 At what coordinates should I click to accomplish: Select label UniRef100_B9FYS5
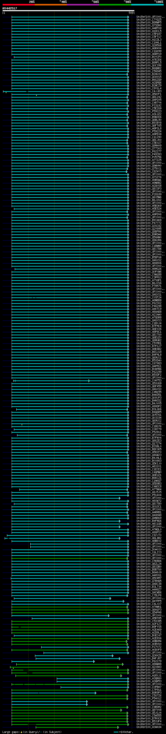tap(149, 626)
